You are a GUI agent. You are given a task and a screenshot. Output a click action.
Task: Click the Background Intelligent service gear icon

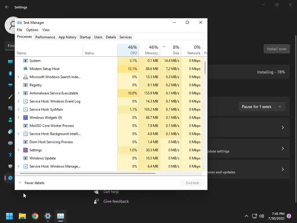[26, 134]
